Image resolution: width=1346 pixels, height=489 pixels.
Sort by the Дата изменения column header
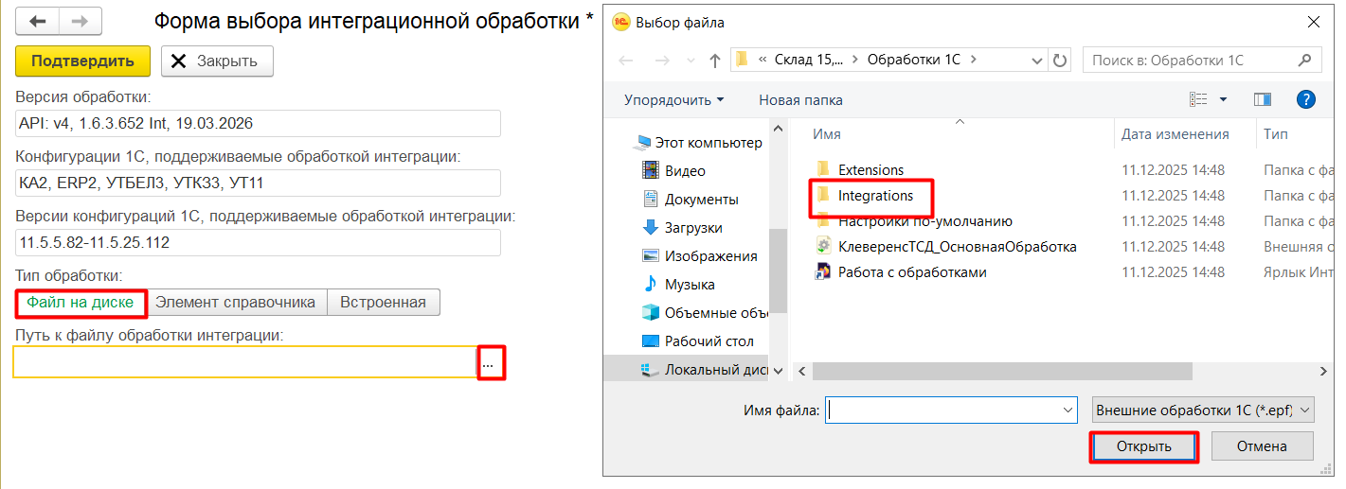pyautogui.click(x=1176, y=134)
